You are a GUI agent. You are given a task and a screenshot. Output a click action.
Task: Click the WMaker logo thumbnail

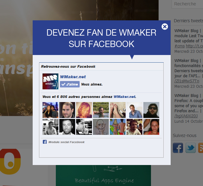[50, 81]
